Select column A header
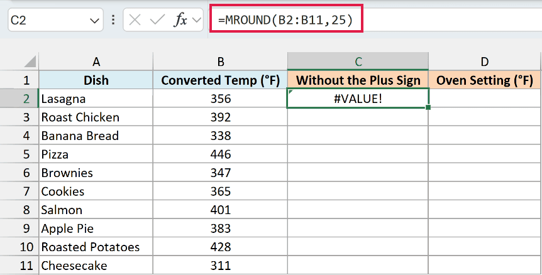Image resolution: width=542 pixels, height=275 pixels. point(96,62)
